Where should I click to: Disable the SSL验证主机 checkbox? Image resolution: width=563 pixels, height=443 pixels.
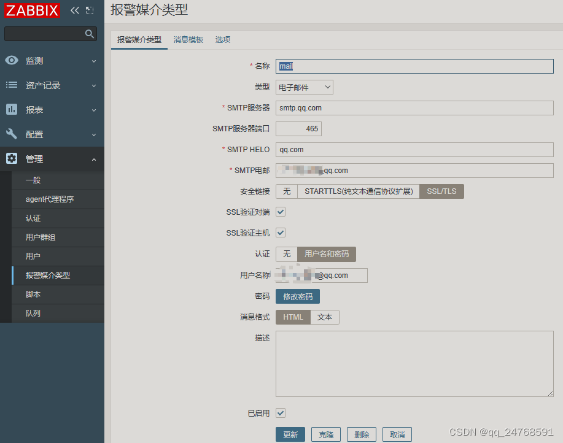(281, 233)
